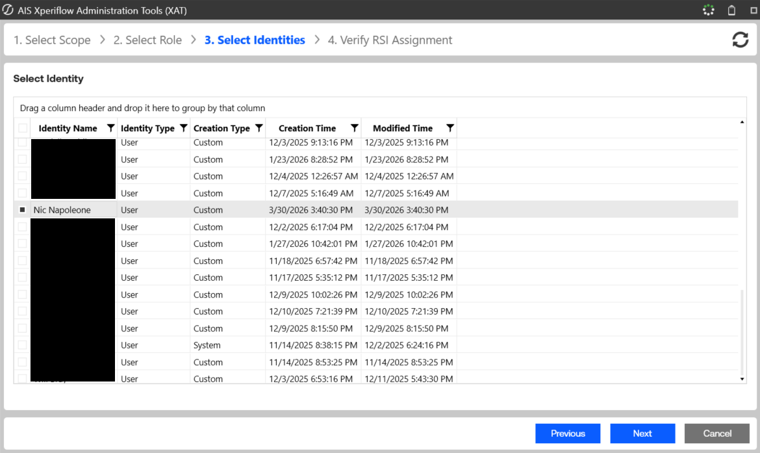This screenshot has width=760, height=453.
Task: Click the Next button
Action: (642, 433)
